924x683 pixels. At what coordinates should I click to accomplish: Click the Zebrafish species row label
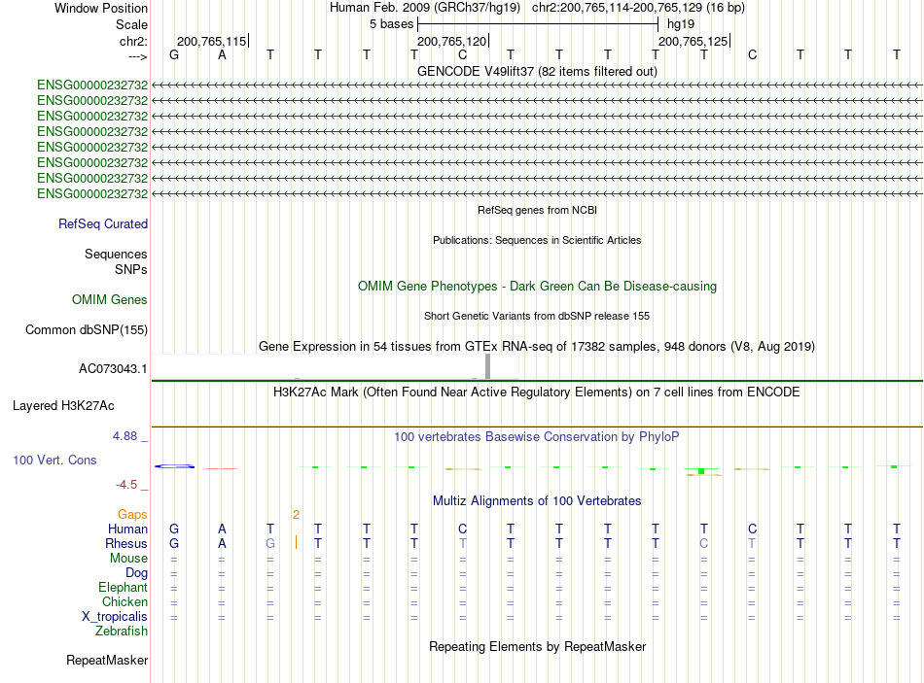(x=122, y=631)
